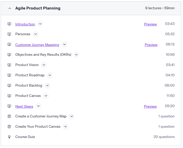Collapse the Agile Product Planning section
The width and height of the screenshot is (183, 148).
10,8
